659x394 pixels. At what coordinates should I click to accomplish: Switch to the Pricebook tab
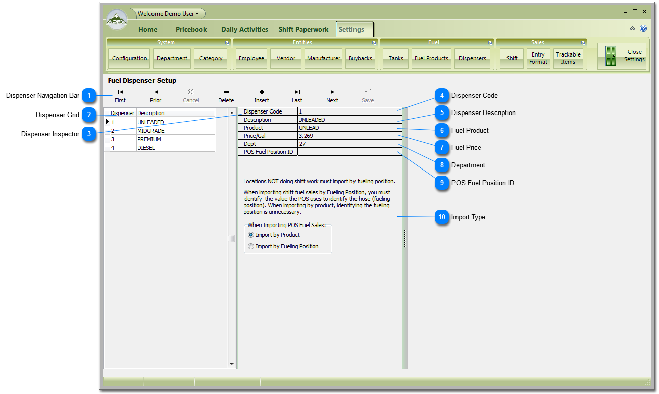point(191,30)
